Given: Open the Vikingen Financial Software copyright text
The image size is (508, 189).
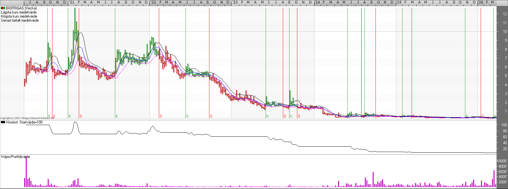Looking at the screenshot, I should pos(27,118).
